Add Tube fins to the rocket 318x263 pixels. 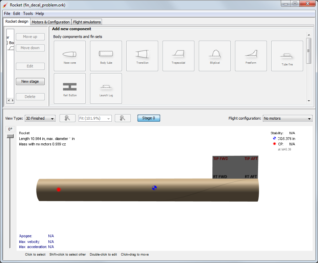[287, 56]
